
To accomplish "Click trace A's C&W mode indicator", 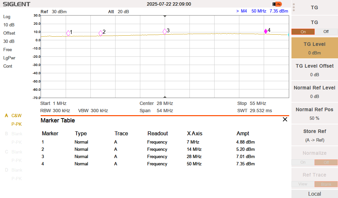I will click(16, 116).
